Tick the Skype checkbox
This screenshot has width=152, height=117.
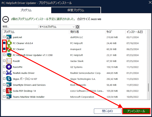[x=4, y=79]
